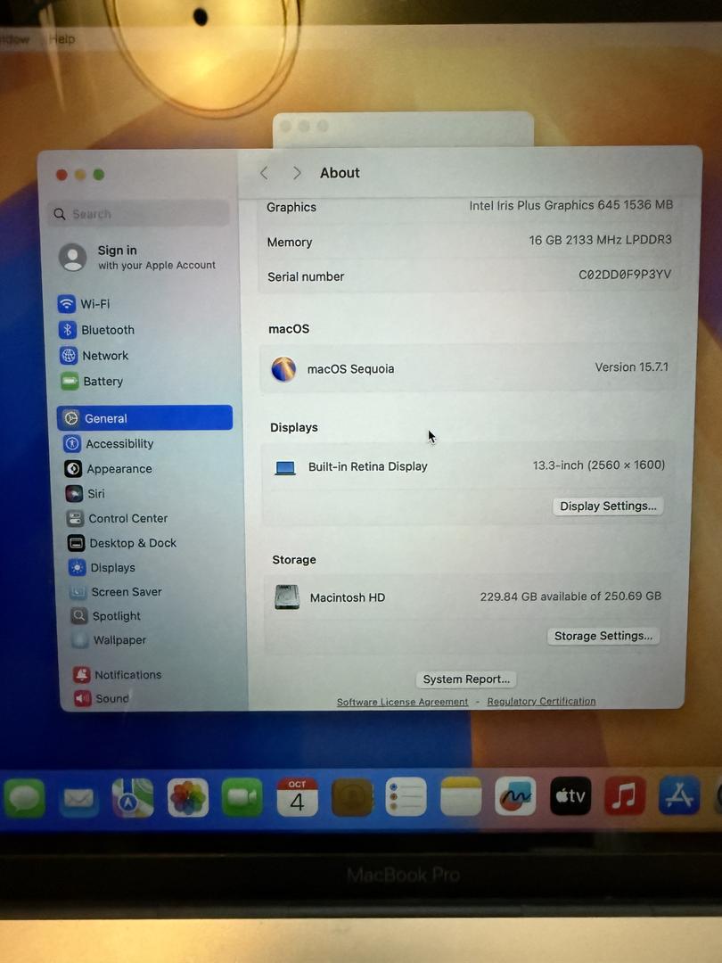Screen dimensions: 722x963
Task: Click the Display Settings button
Action: [608, 506]
